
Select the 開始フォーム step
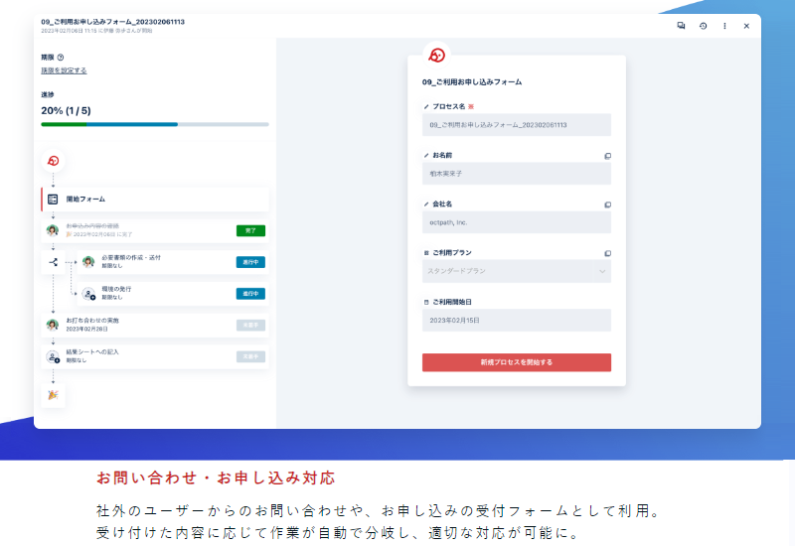pyautogui.click(x=155, y=199)
